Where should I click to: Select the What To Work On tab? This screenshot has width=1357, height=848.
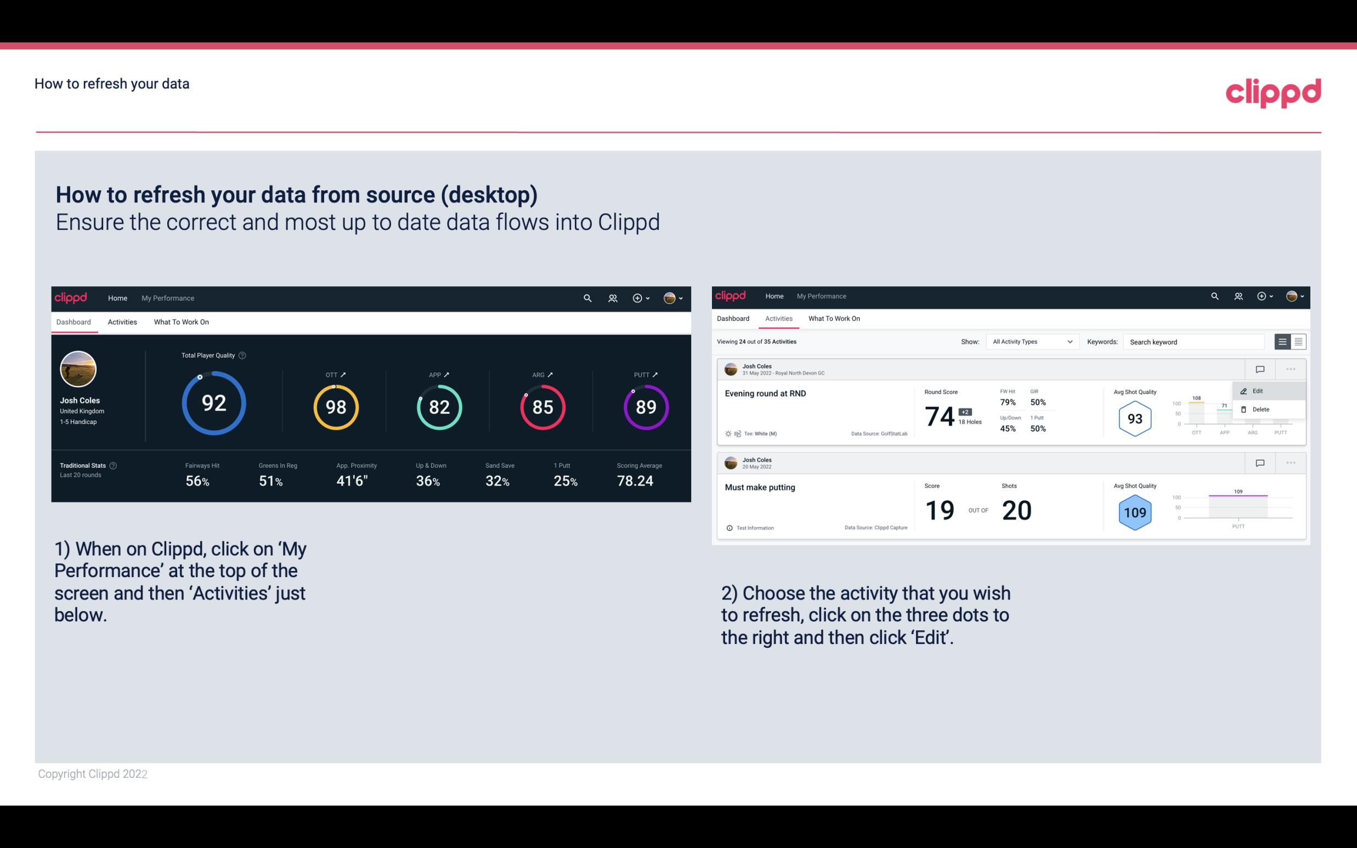point(181,321)
